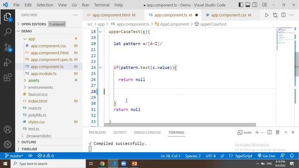The width and height of the screenshot is (299, 168).
Task: Expand the environments folder
Action: tap(49, 87)
